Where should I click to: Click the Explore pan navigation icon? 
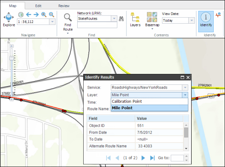point(9,17)
